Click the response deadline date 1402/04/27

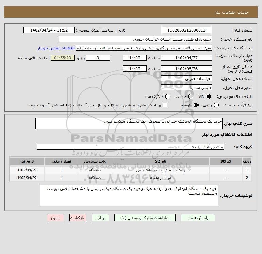tap(186, 58)
